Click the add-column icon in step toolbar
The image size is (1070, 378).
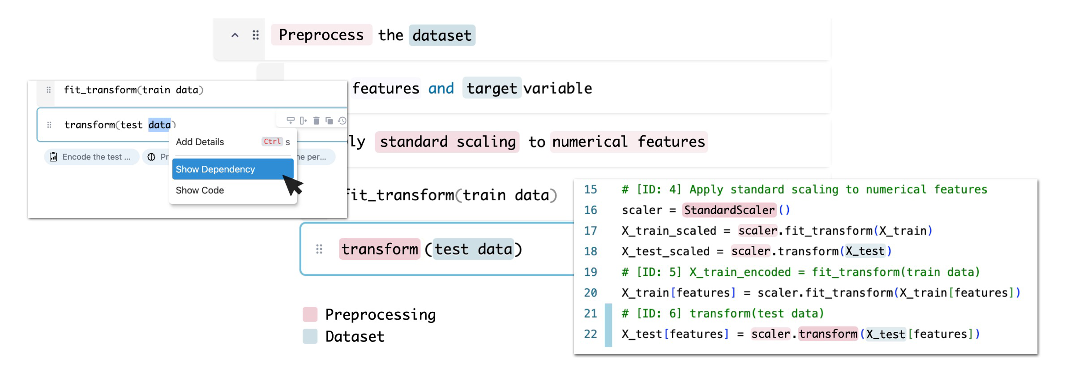point(304,120)
